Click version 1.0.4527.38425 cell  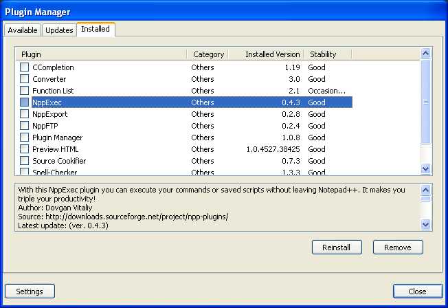(x=273, y=149)
